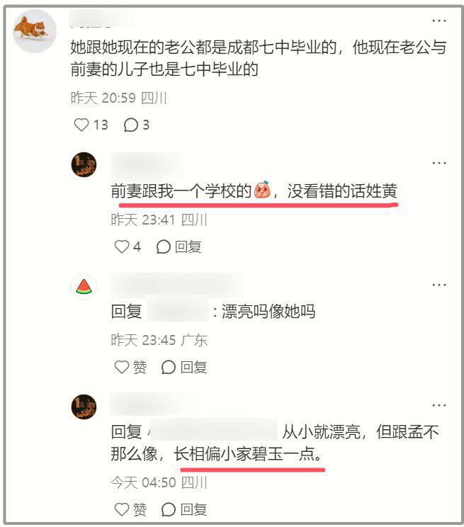Open the squirrel avatar profile
Viewport: 464px width, 527px height.
pyautogui.click(x=34, y=31)
